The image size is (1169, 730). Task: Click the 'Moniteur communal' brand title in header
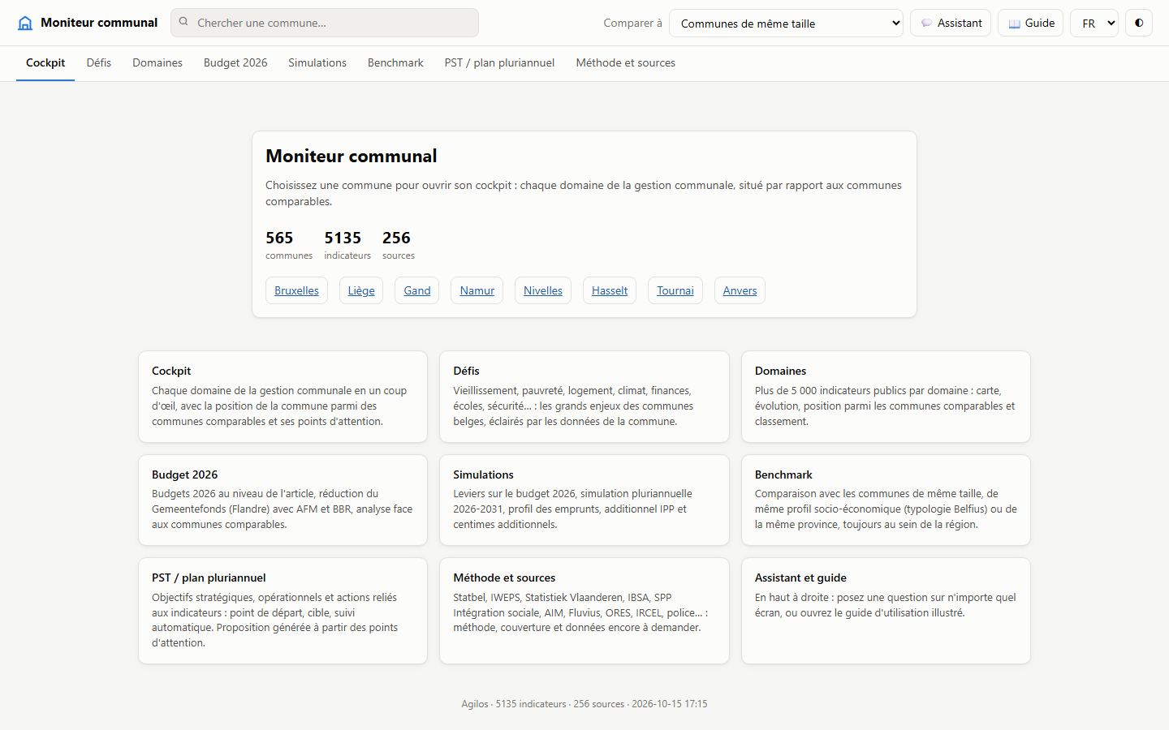tap(99, 23)
